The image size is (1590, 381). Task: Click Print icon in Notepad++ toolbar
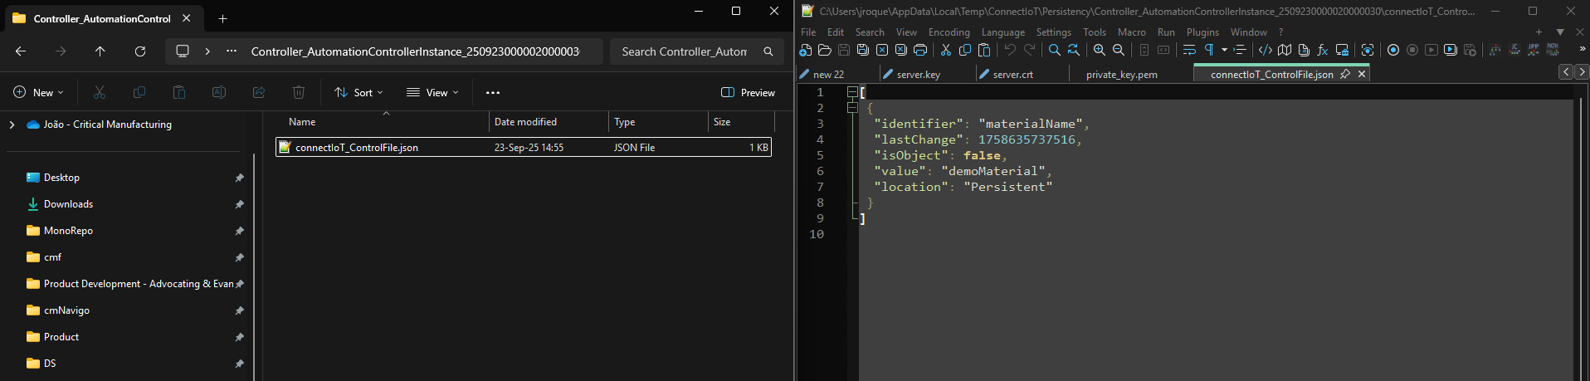click(920, 50)
